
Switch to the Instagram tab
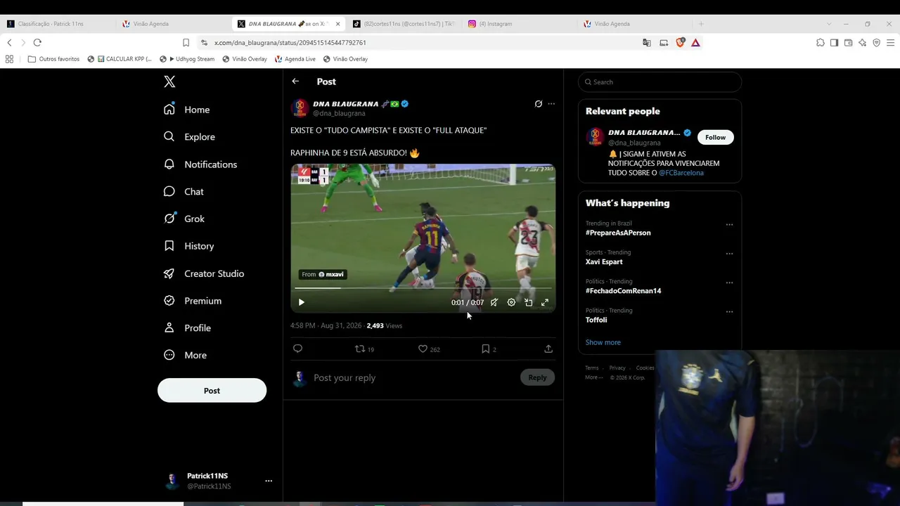click(519, 24)
